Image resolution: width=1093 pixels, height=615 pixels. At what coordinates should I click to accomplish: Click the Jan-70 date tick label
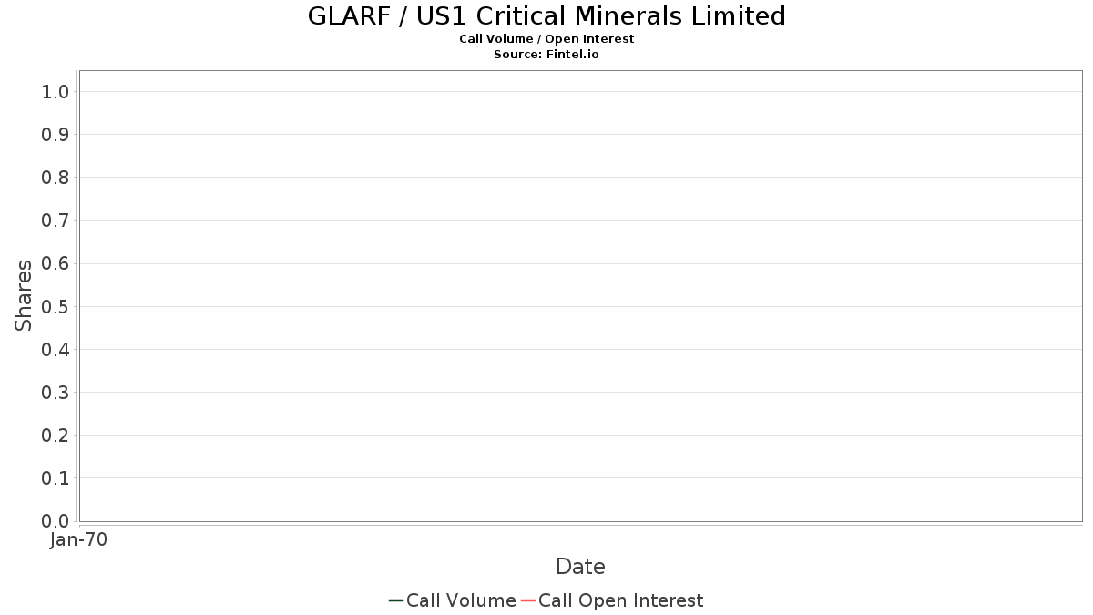pos(79,539)
